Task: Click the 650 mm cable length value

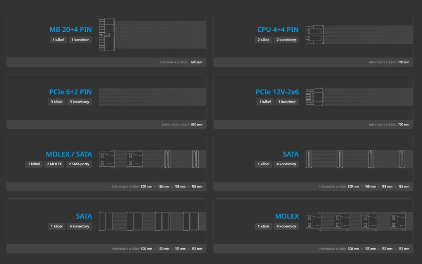Action: (x=197, y=124)
